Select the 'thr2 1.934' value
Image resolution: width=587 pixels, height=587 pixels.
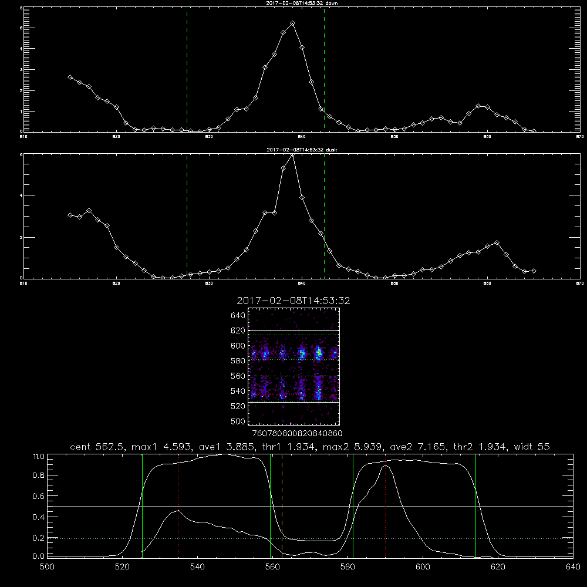pos(481,447)
